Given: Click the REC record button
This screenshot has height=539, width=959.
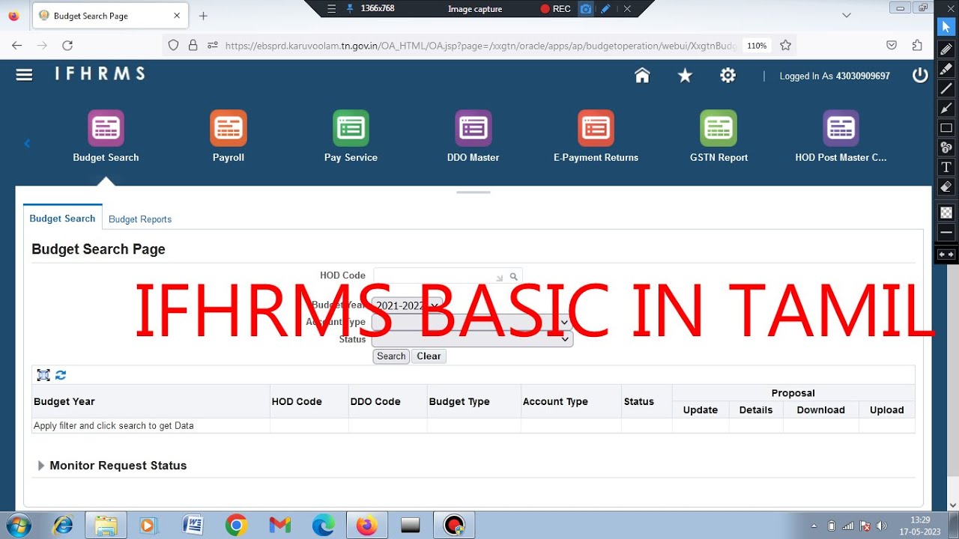Looking at the screenshot, I should pos(556,9).
